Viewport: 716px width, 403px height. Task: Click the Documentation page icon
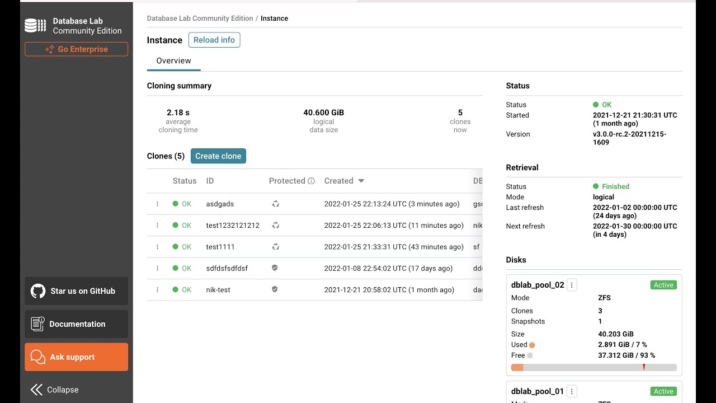pos(37,324)
